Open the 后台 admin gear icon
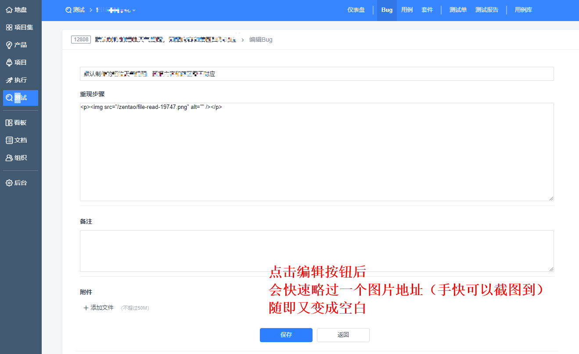 9,183
